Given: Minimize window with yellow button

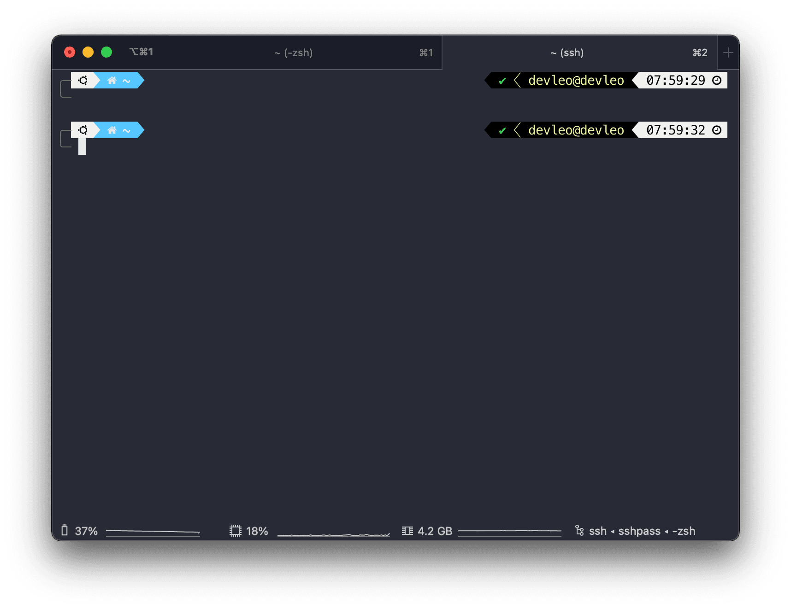Looking at the screenshot, I should point(88,52).
